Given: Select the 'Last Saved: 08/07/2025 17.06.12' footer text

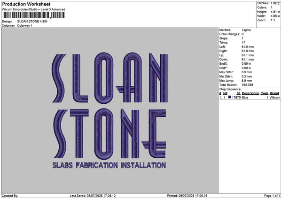Looking at the screenshot, I should tap(93, 196).
